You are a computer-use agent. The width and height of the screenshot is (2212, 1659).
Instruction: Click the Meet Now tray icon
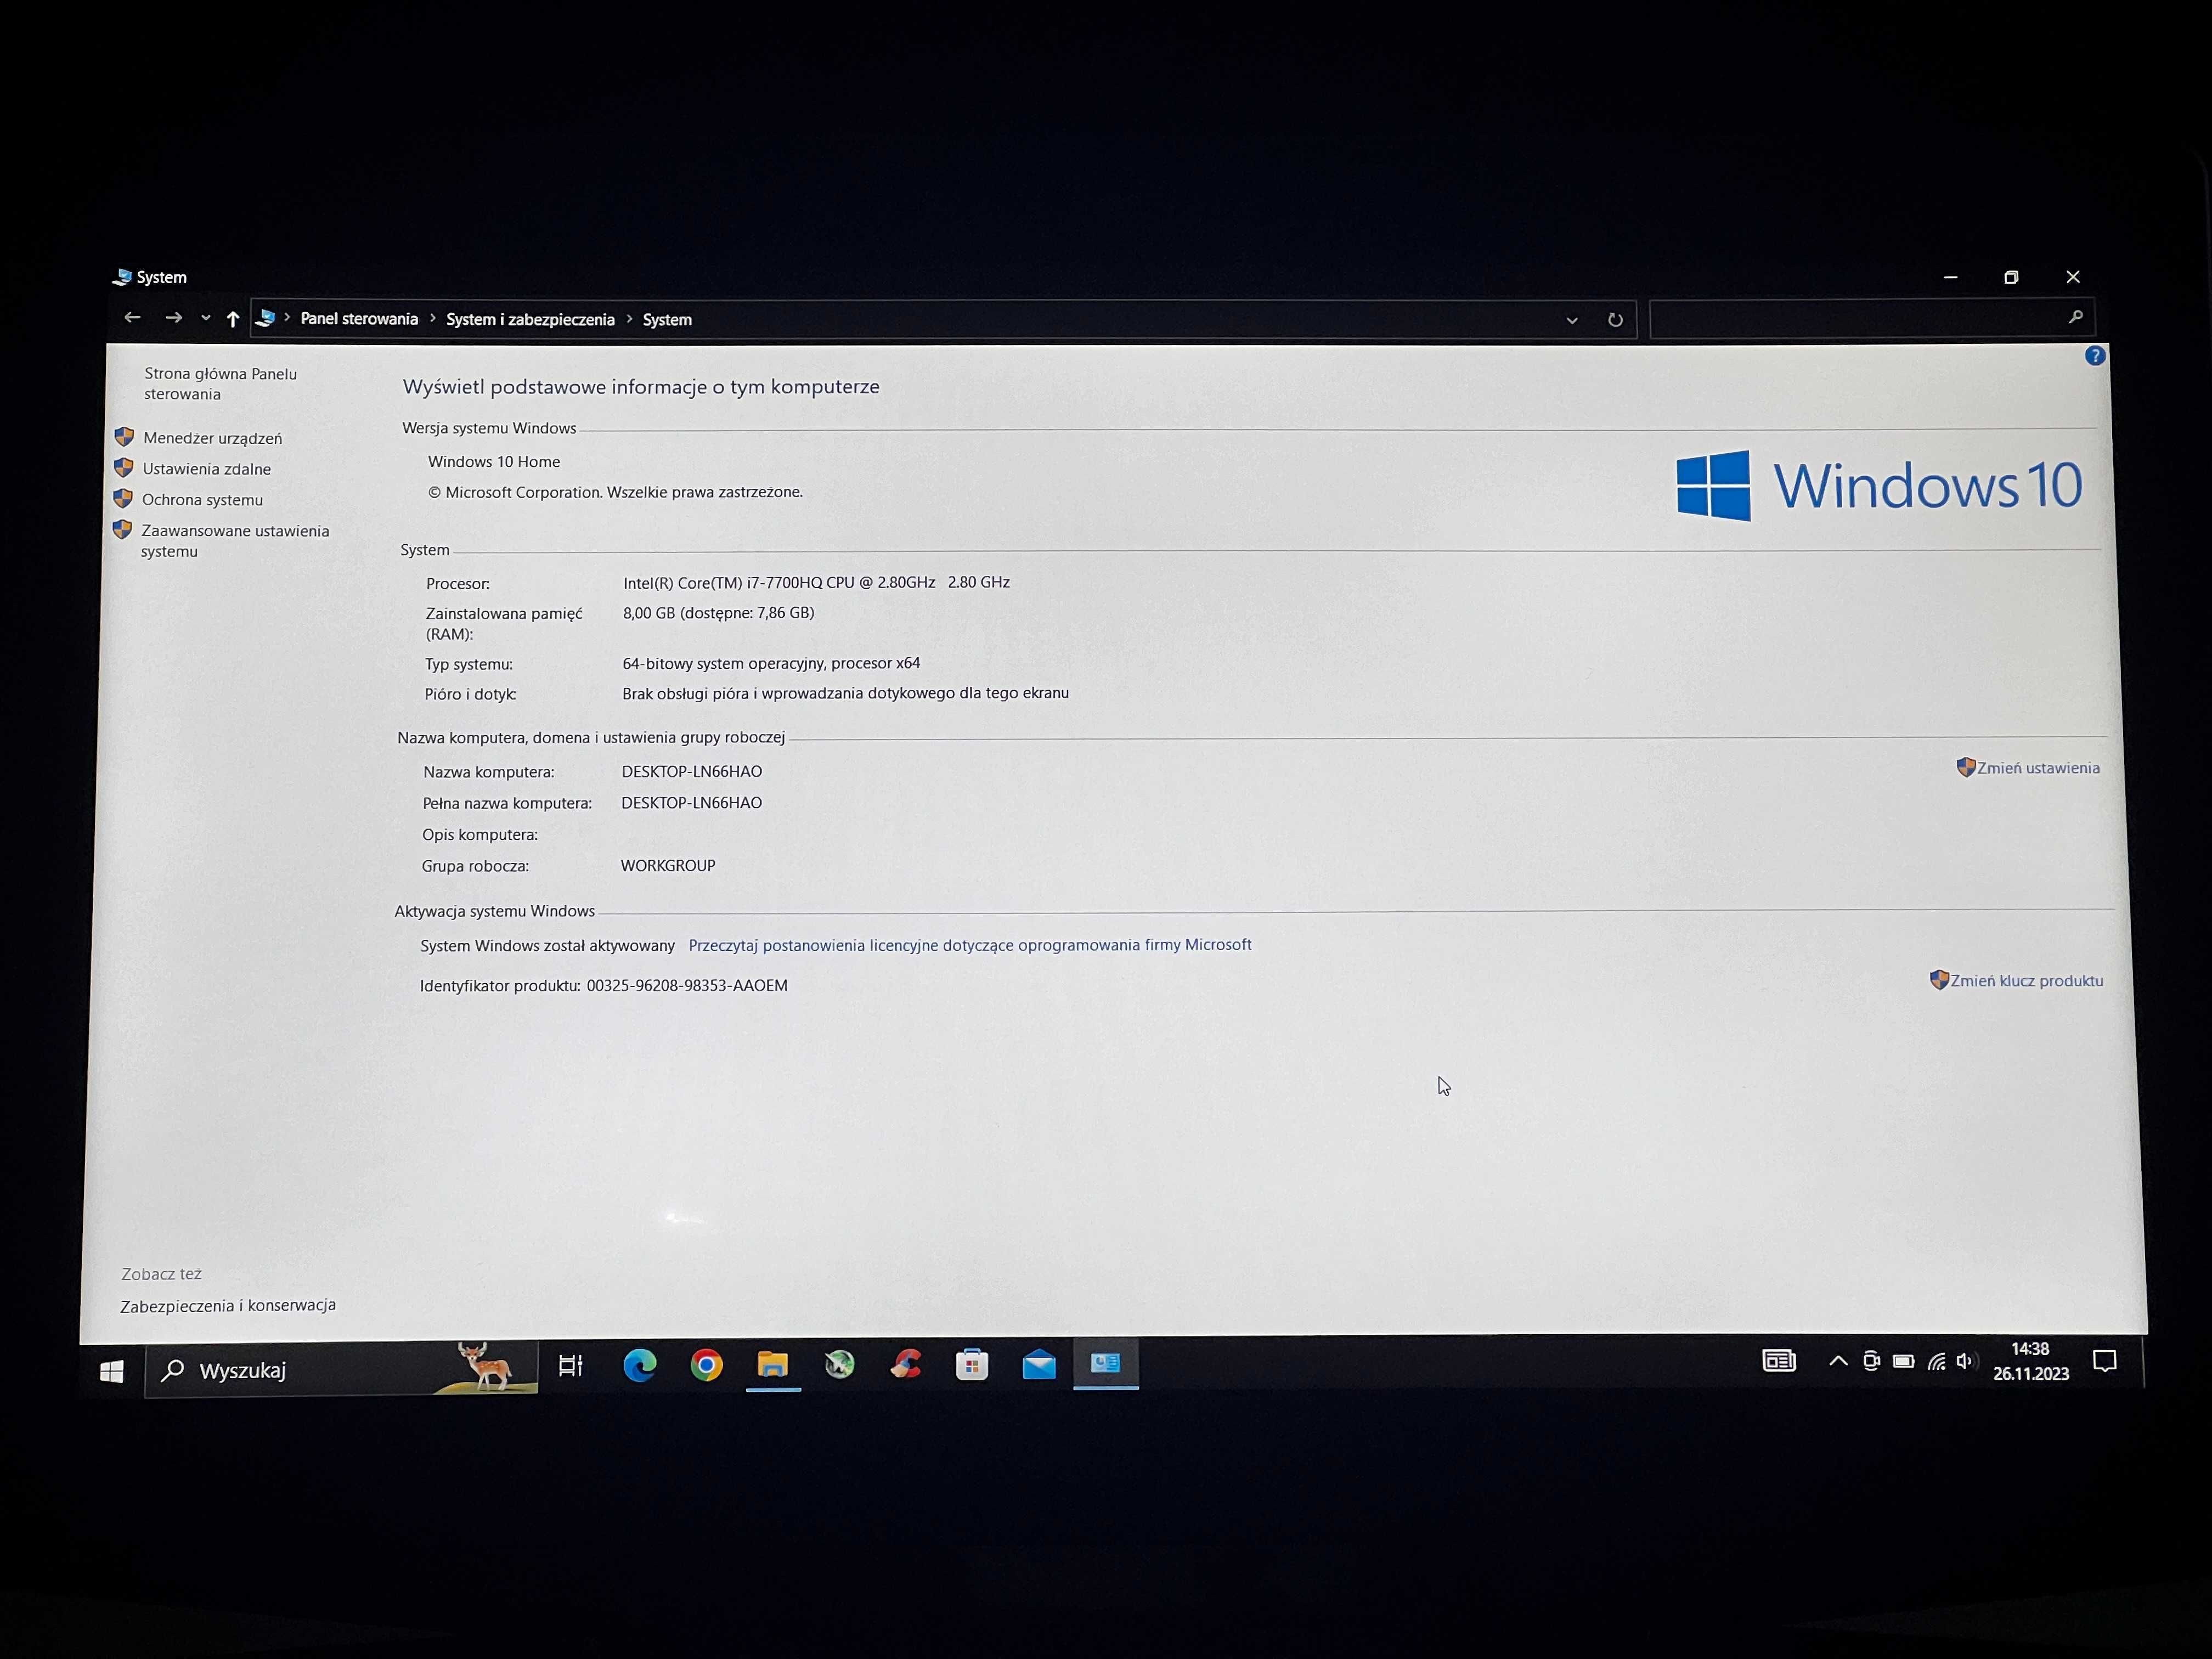[x=1871, y=1361]
